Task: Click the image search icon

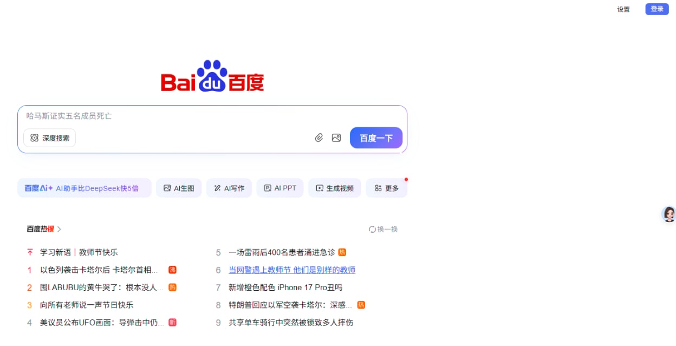Action: [x=336, y=138]
